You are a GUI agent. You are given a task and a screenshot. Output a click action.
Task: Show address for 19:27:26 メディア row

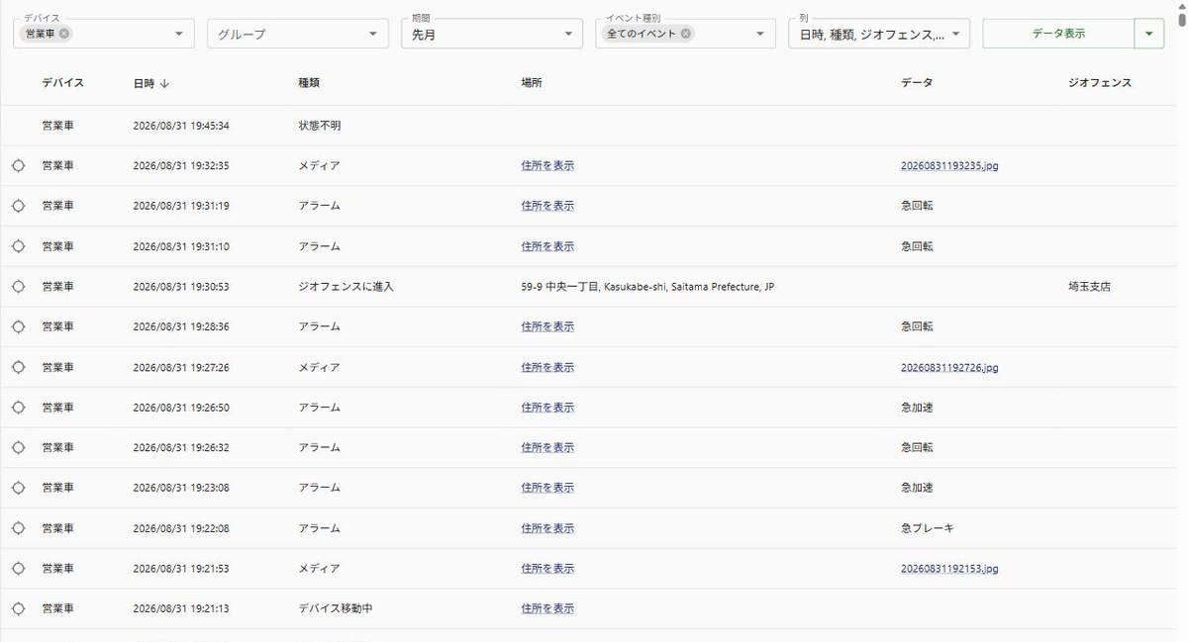pyautogui.click(x=547, y=367)
